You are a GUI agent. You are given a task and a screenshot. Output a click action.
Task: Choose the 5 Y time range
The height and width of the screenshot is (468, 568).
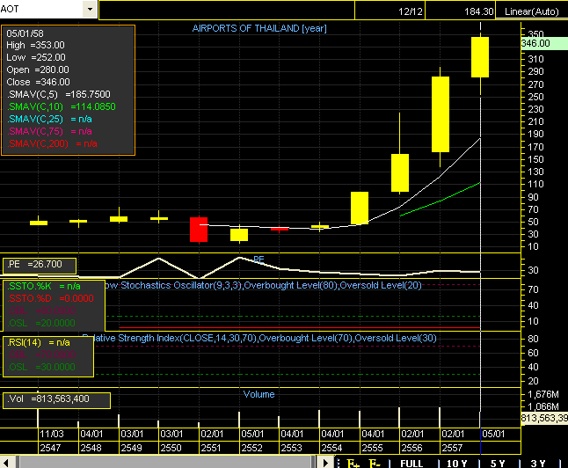click(x=499, y=462)
